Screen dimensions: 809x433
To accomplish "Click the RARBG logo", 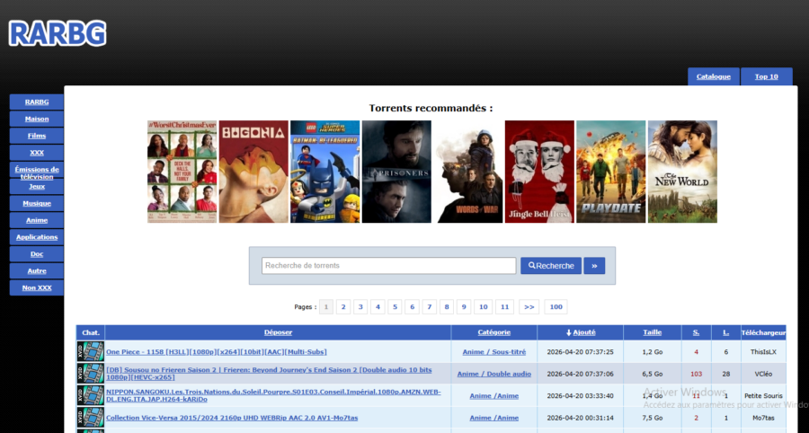I will click(x=58, y=33).
